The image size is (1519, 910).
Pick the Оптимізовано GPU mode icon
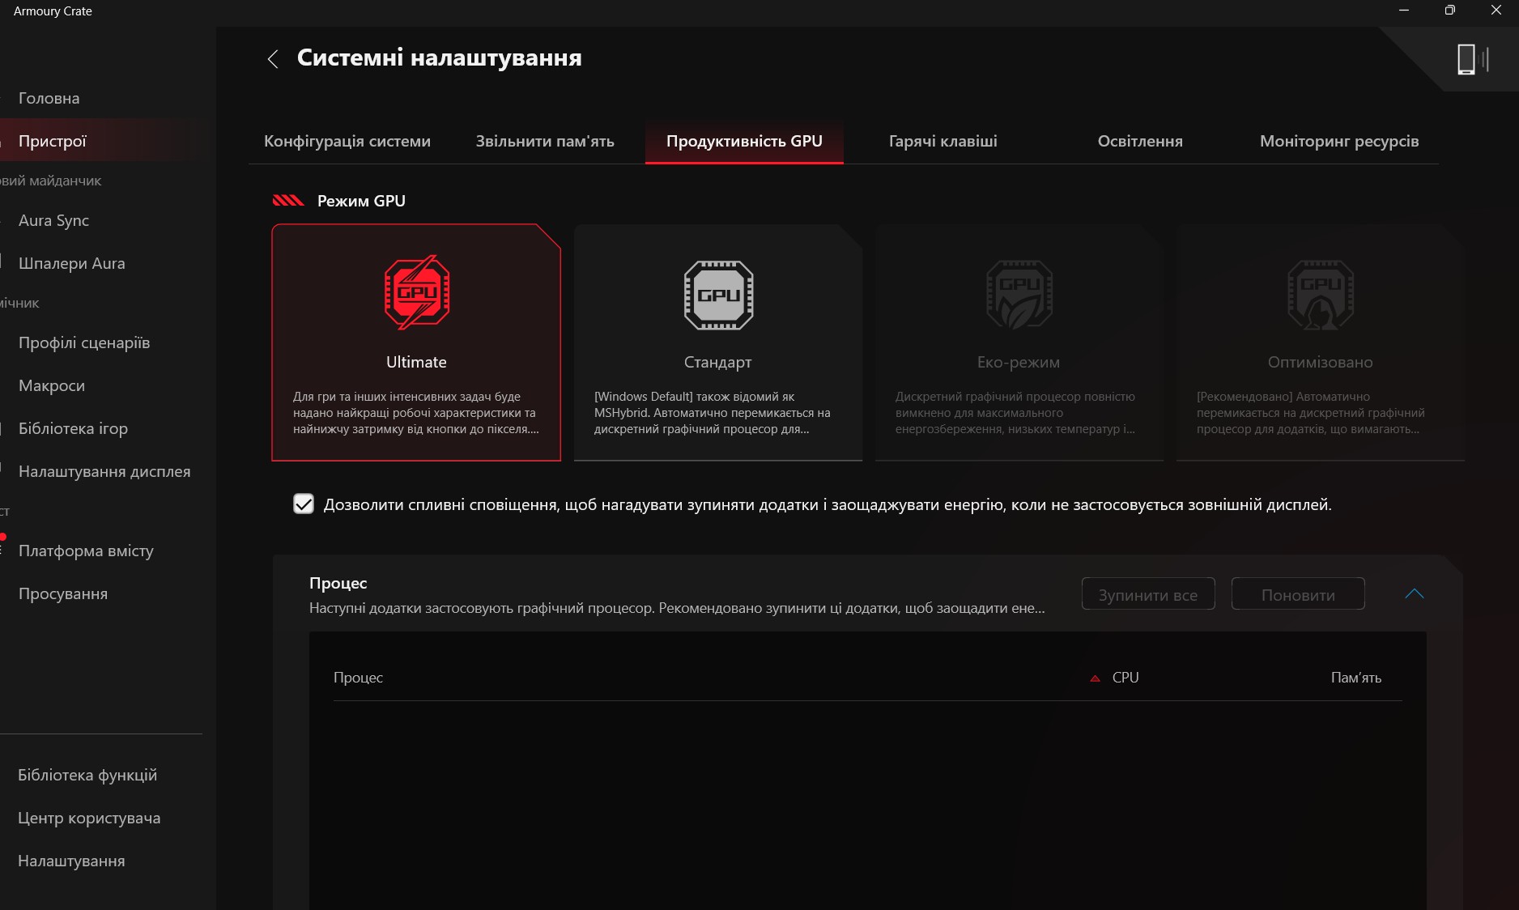coord(1320,294)
